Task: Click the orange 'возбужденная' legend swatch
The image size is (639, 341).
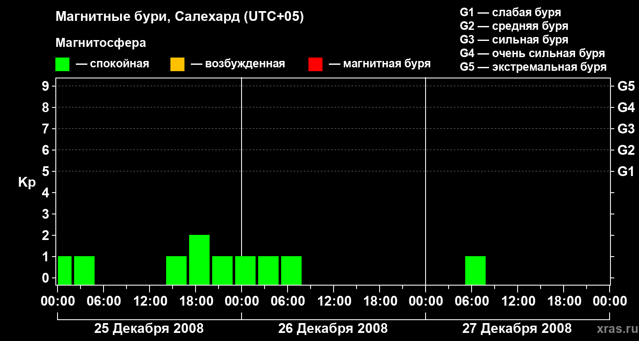Action: (x=177, y=64)
